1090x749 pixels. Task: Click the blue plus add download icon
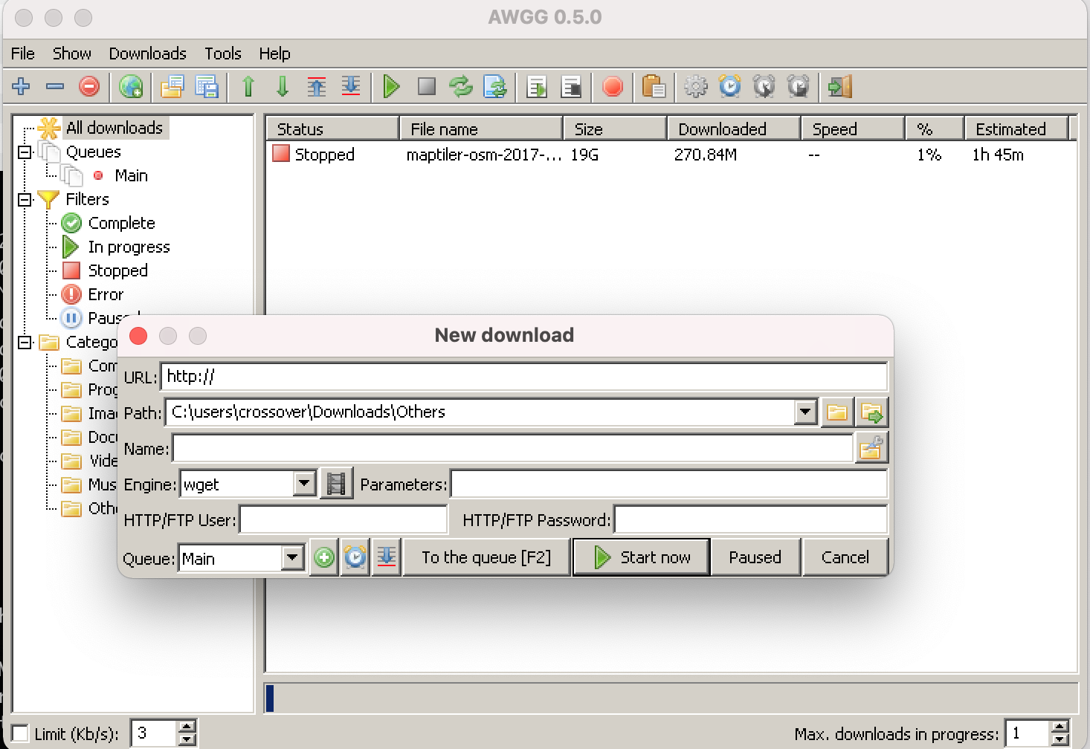[x=21, y=87]
